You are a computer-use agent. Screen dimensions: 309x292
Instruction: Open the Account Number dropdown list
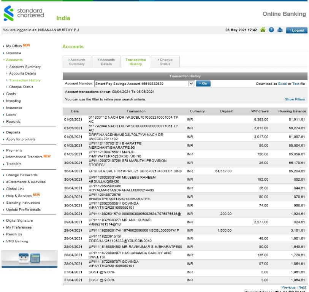[x=191, y=84]
